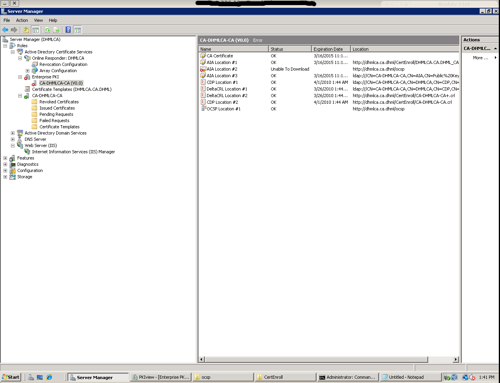Image resolution: width=500 pixels, height=383 pixels.
Task: Click the AIA Location #2 error icon
Action: coord(203,69)
